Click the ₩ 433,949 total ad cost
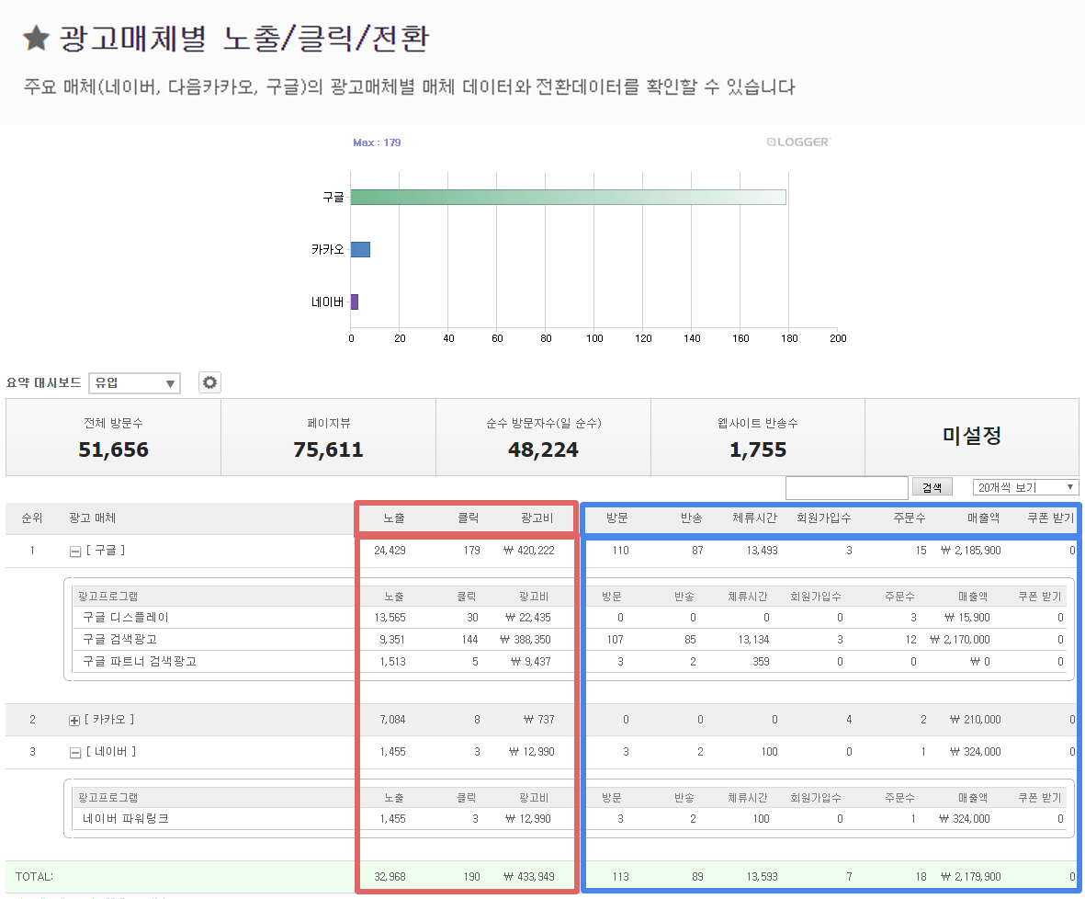Image resolution: width=1085 pixels, height=899 pixels. 528,877
